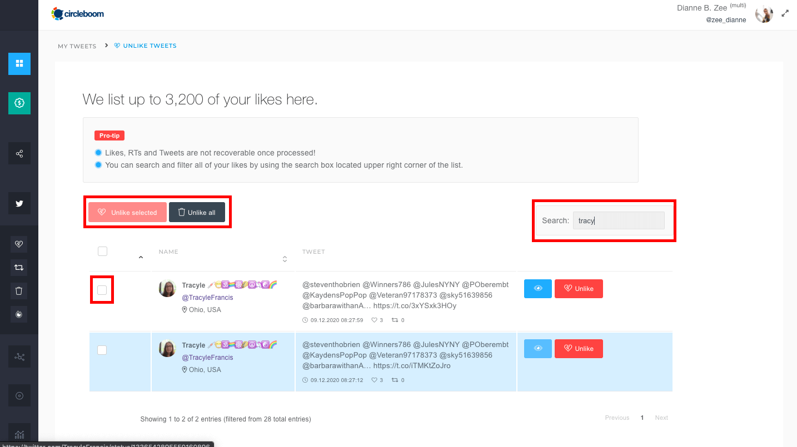
Task: Click the Unlike all button
Action: (197, 212)
